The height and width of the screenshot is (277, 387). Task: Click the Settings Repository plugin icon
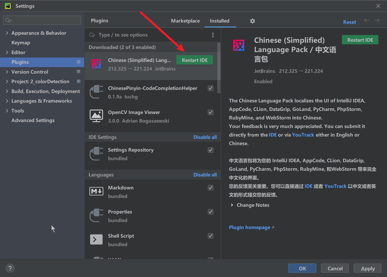96,154
